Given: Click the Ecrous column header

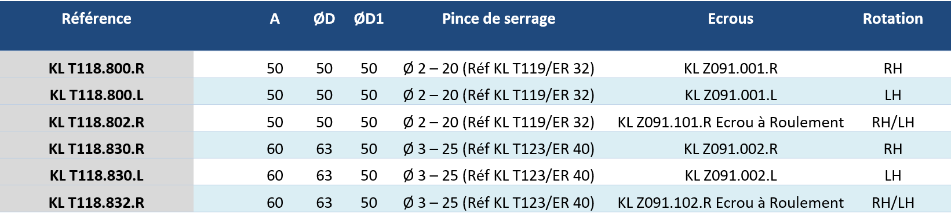Looking at the screenshot, I should click(730, 19).
